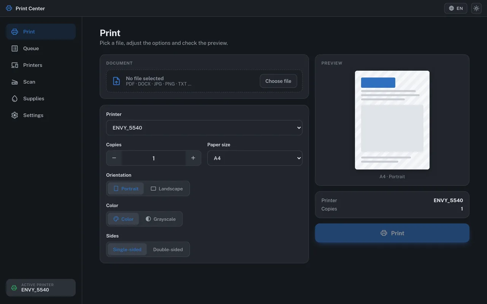The image size is (487, 304).
Task: Toggle light theme with sun icon
Action: pyautogui.click(x=476, y=8)
